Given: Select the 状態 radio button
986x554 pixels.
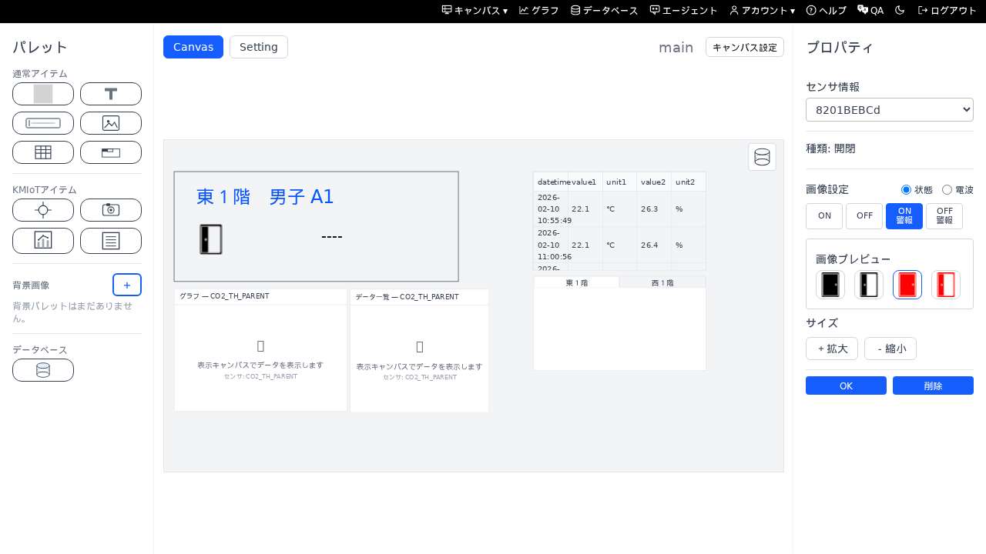Looking at the screenshot, I should [906, 189].
